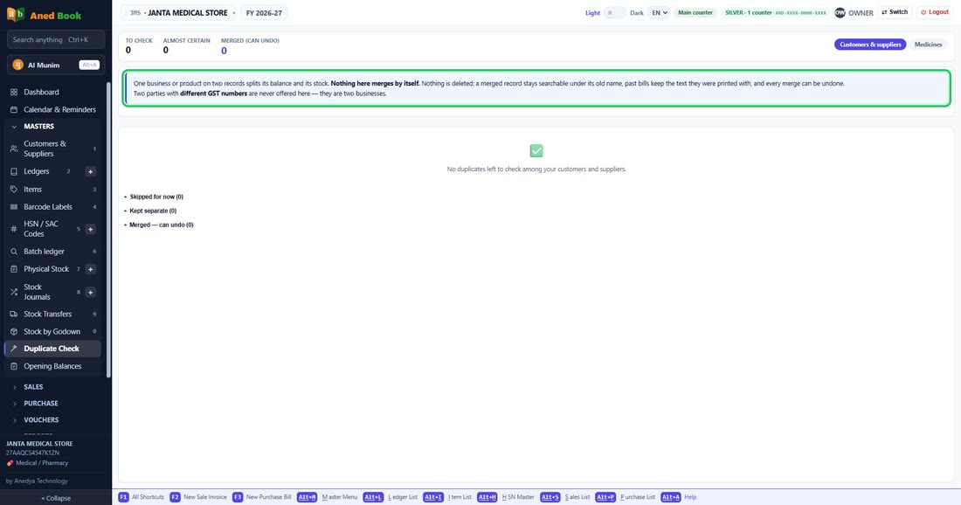Open the Janta Medical Store company selector
This screenshot has width=961, height=505.
point(178,13)
